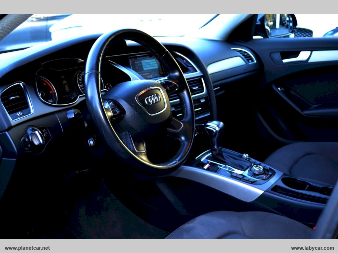Open the www.planetcar.net link
Screen dimensions: 338x253
(x=27, y=248)
